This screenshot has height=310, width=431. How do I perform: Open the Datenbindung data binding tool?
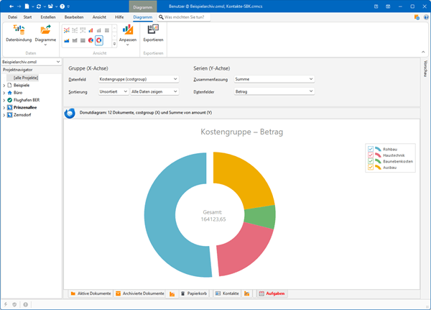(x=19, y=33)
